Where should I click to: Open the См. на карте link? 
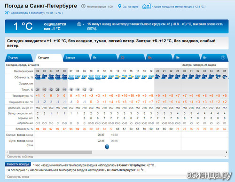click(130, 7)
